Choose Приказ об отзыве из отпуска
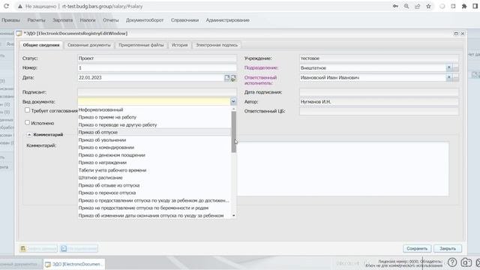Screen dimensions: 480x270 (154, 185)
